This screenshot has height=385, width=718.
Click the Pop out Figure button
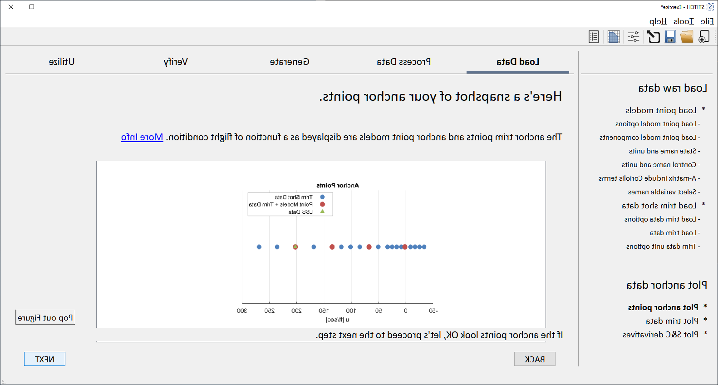(45, 318)
